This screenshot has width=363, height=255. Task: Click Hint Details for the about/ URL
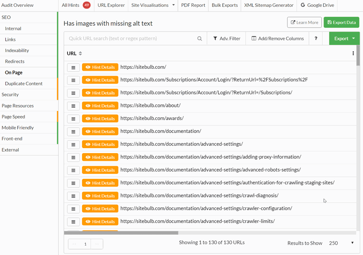click(x=100, y=106)
